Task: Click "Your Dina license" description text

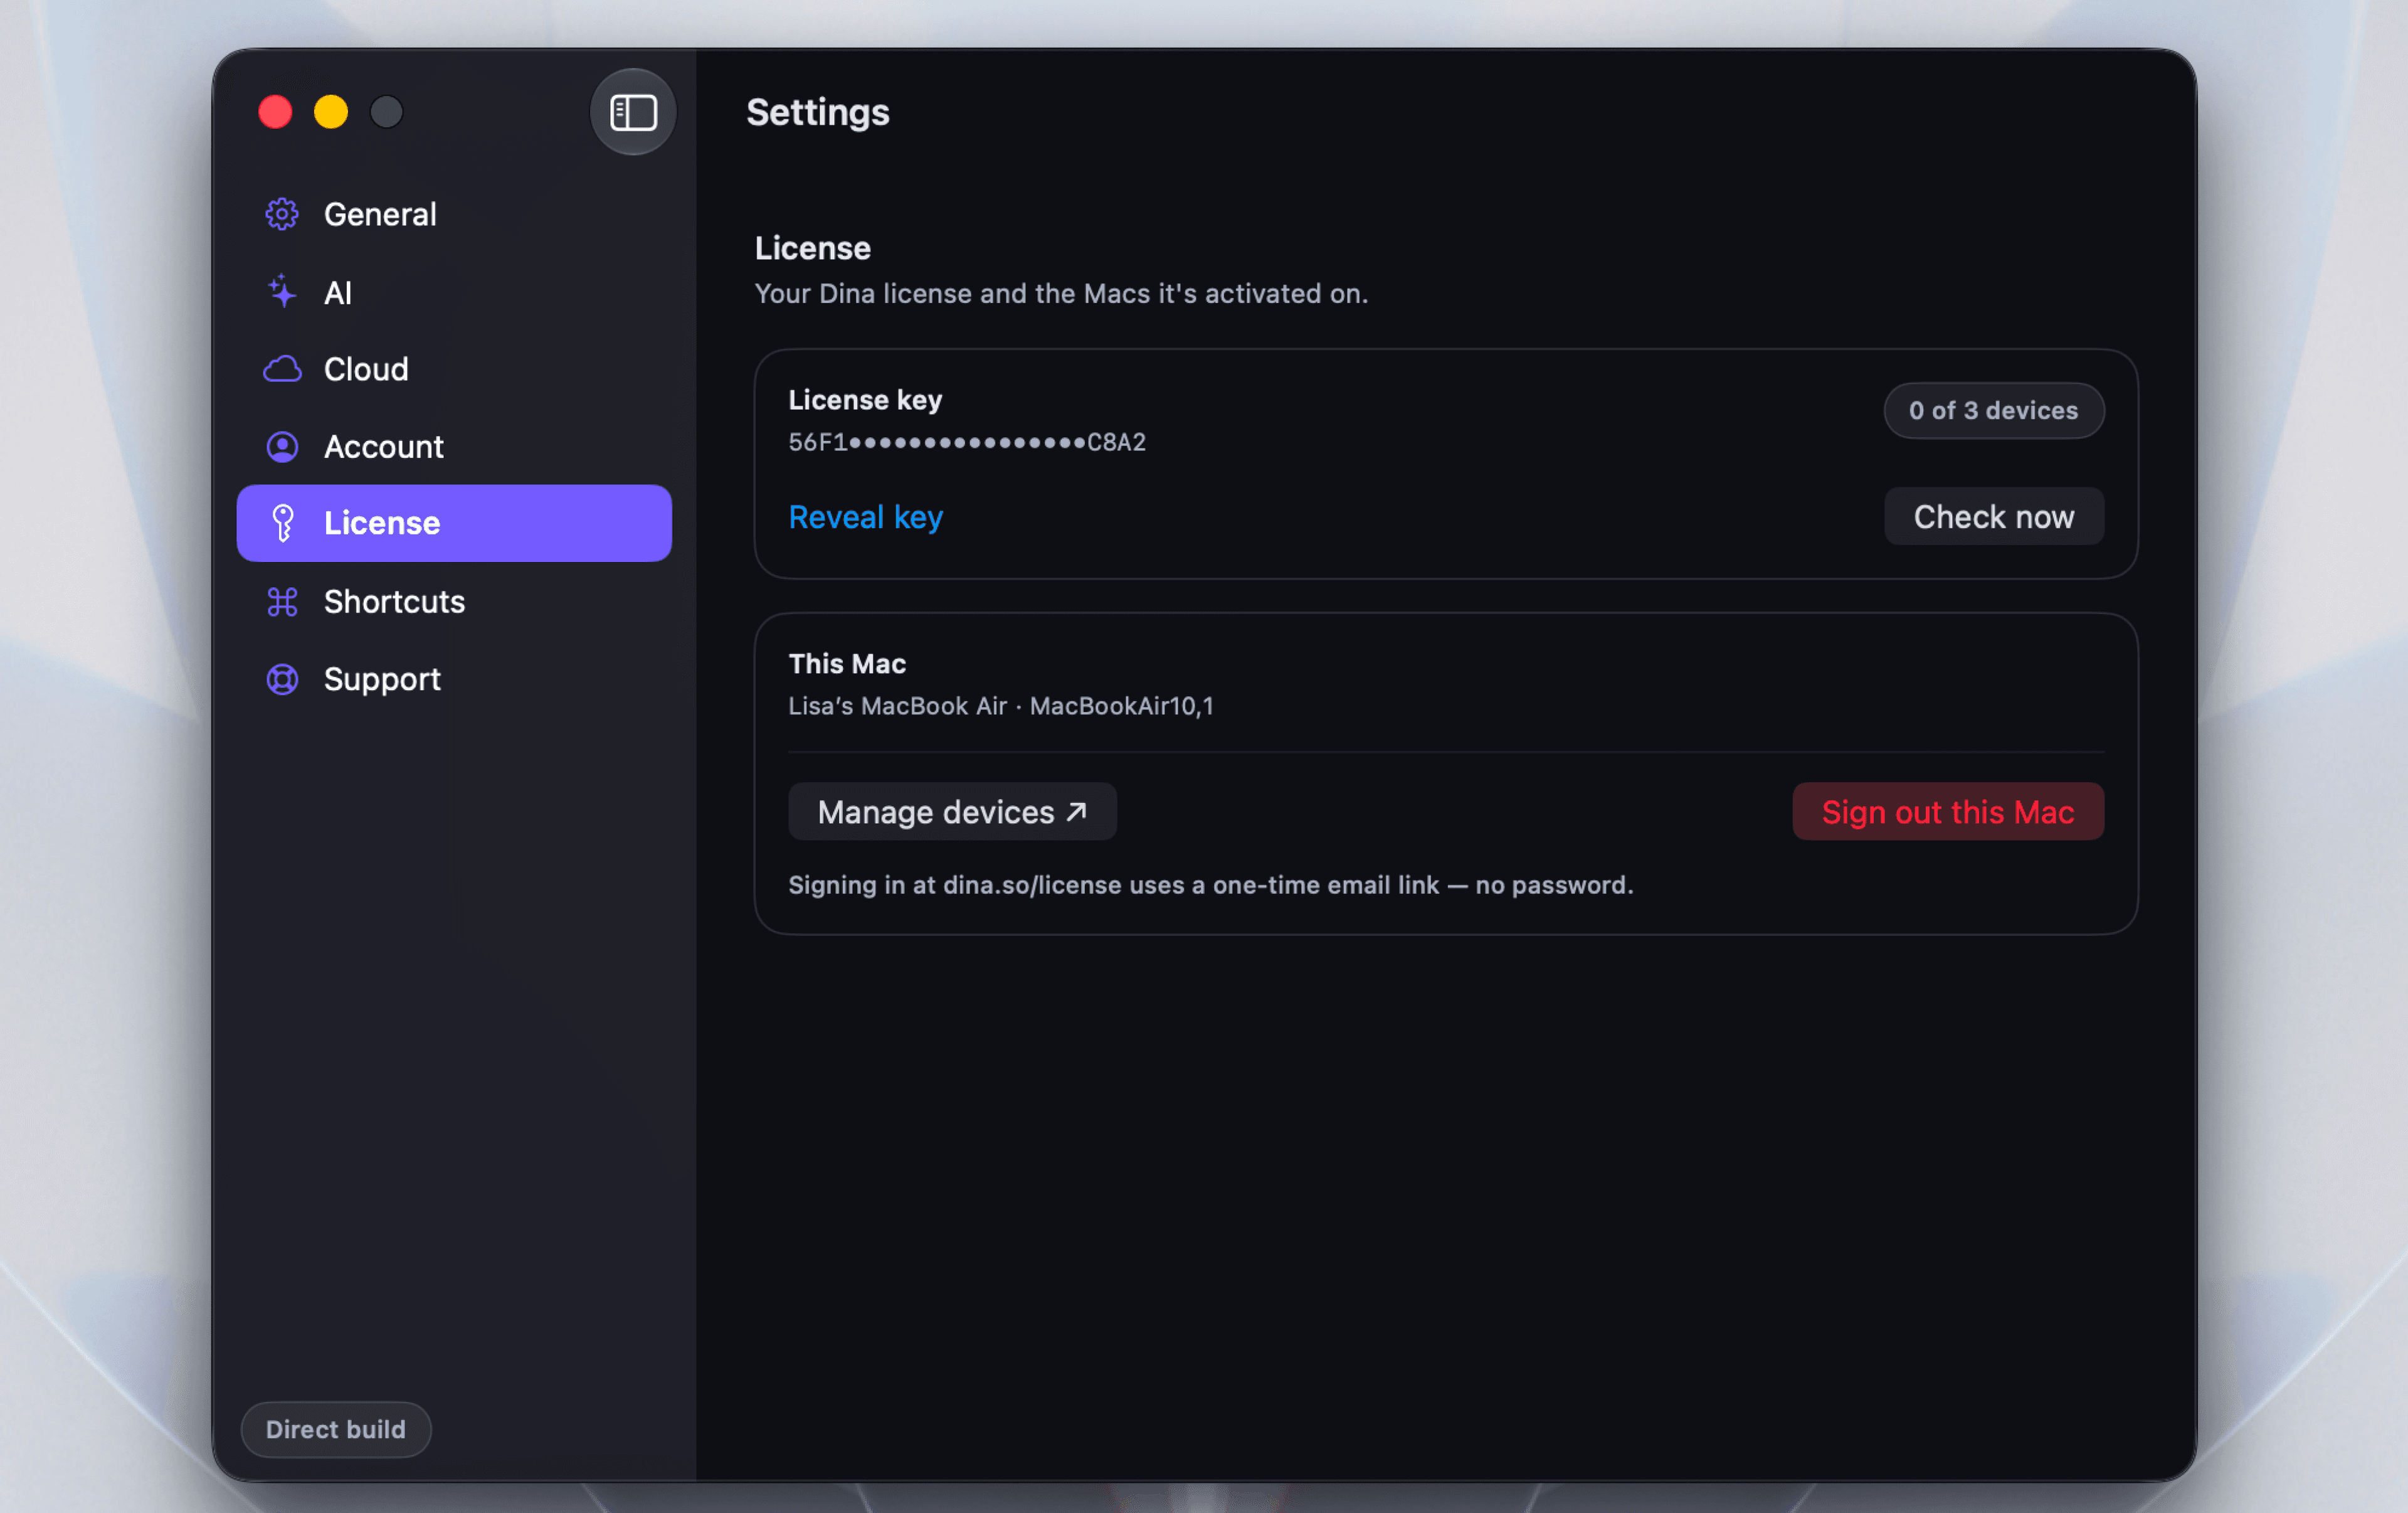Action: coord(1061,293)
